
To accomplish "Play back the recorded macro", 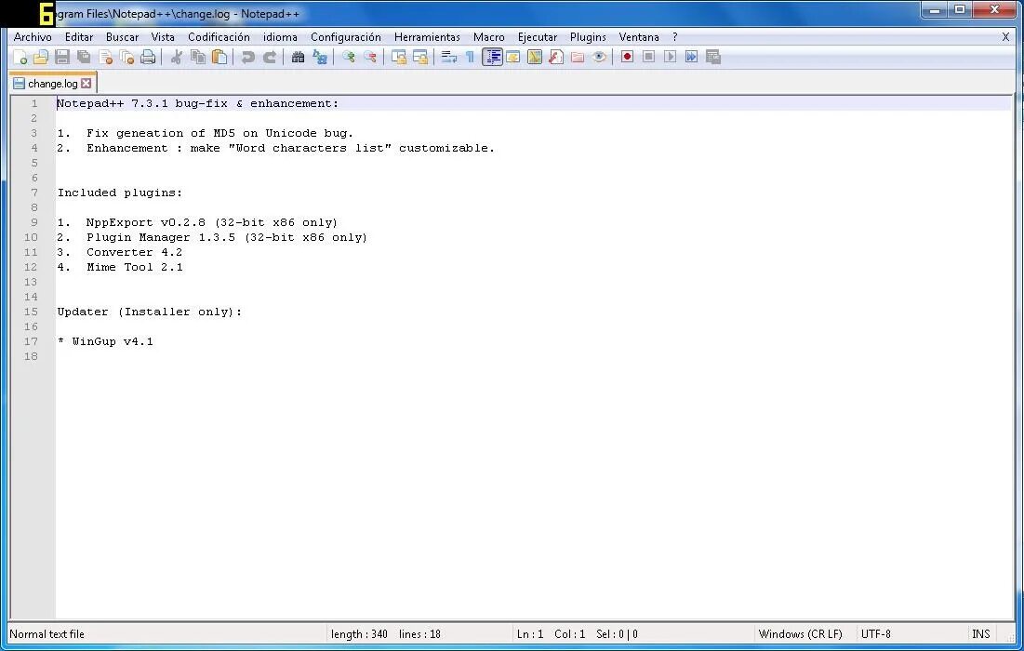I will [670, 57].
